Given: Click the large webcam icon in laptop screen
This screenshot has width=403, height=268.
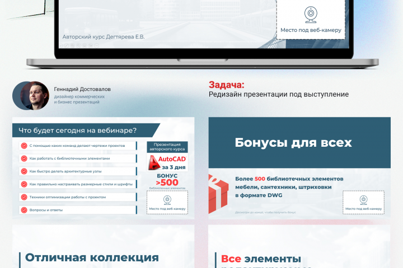Looking at the screenshot, I should 311,15.
